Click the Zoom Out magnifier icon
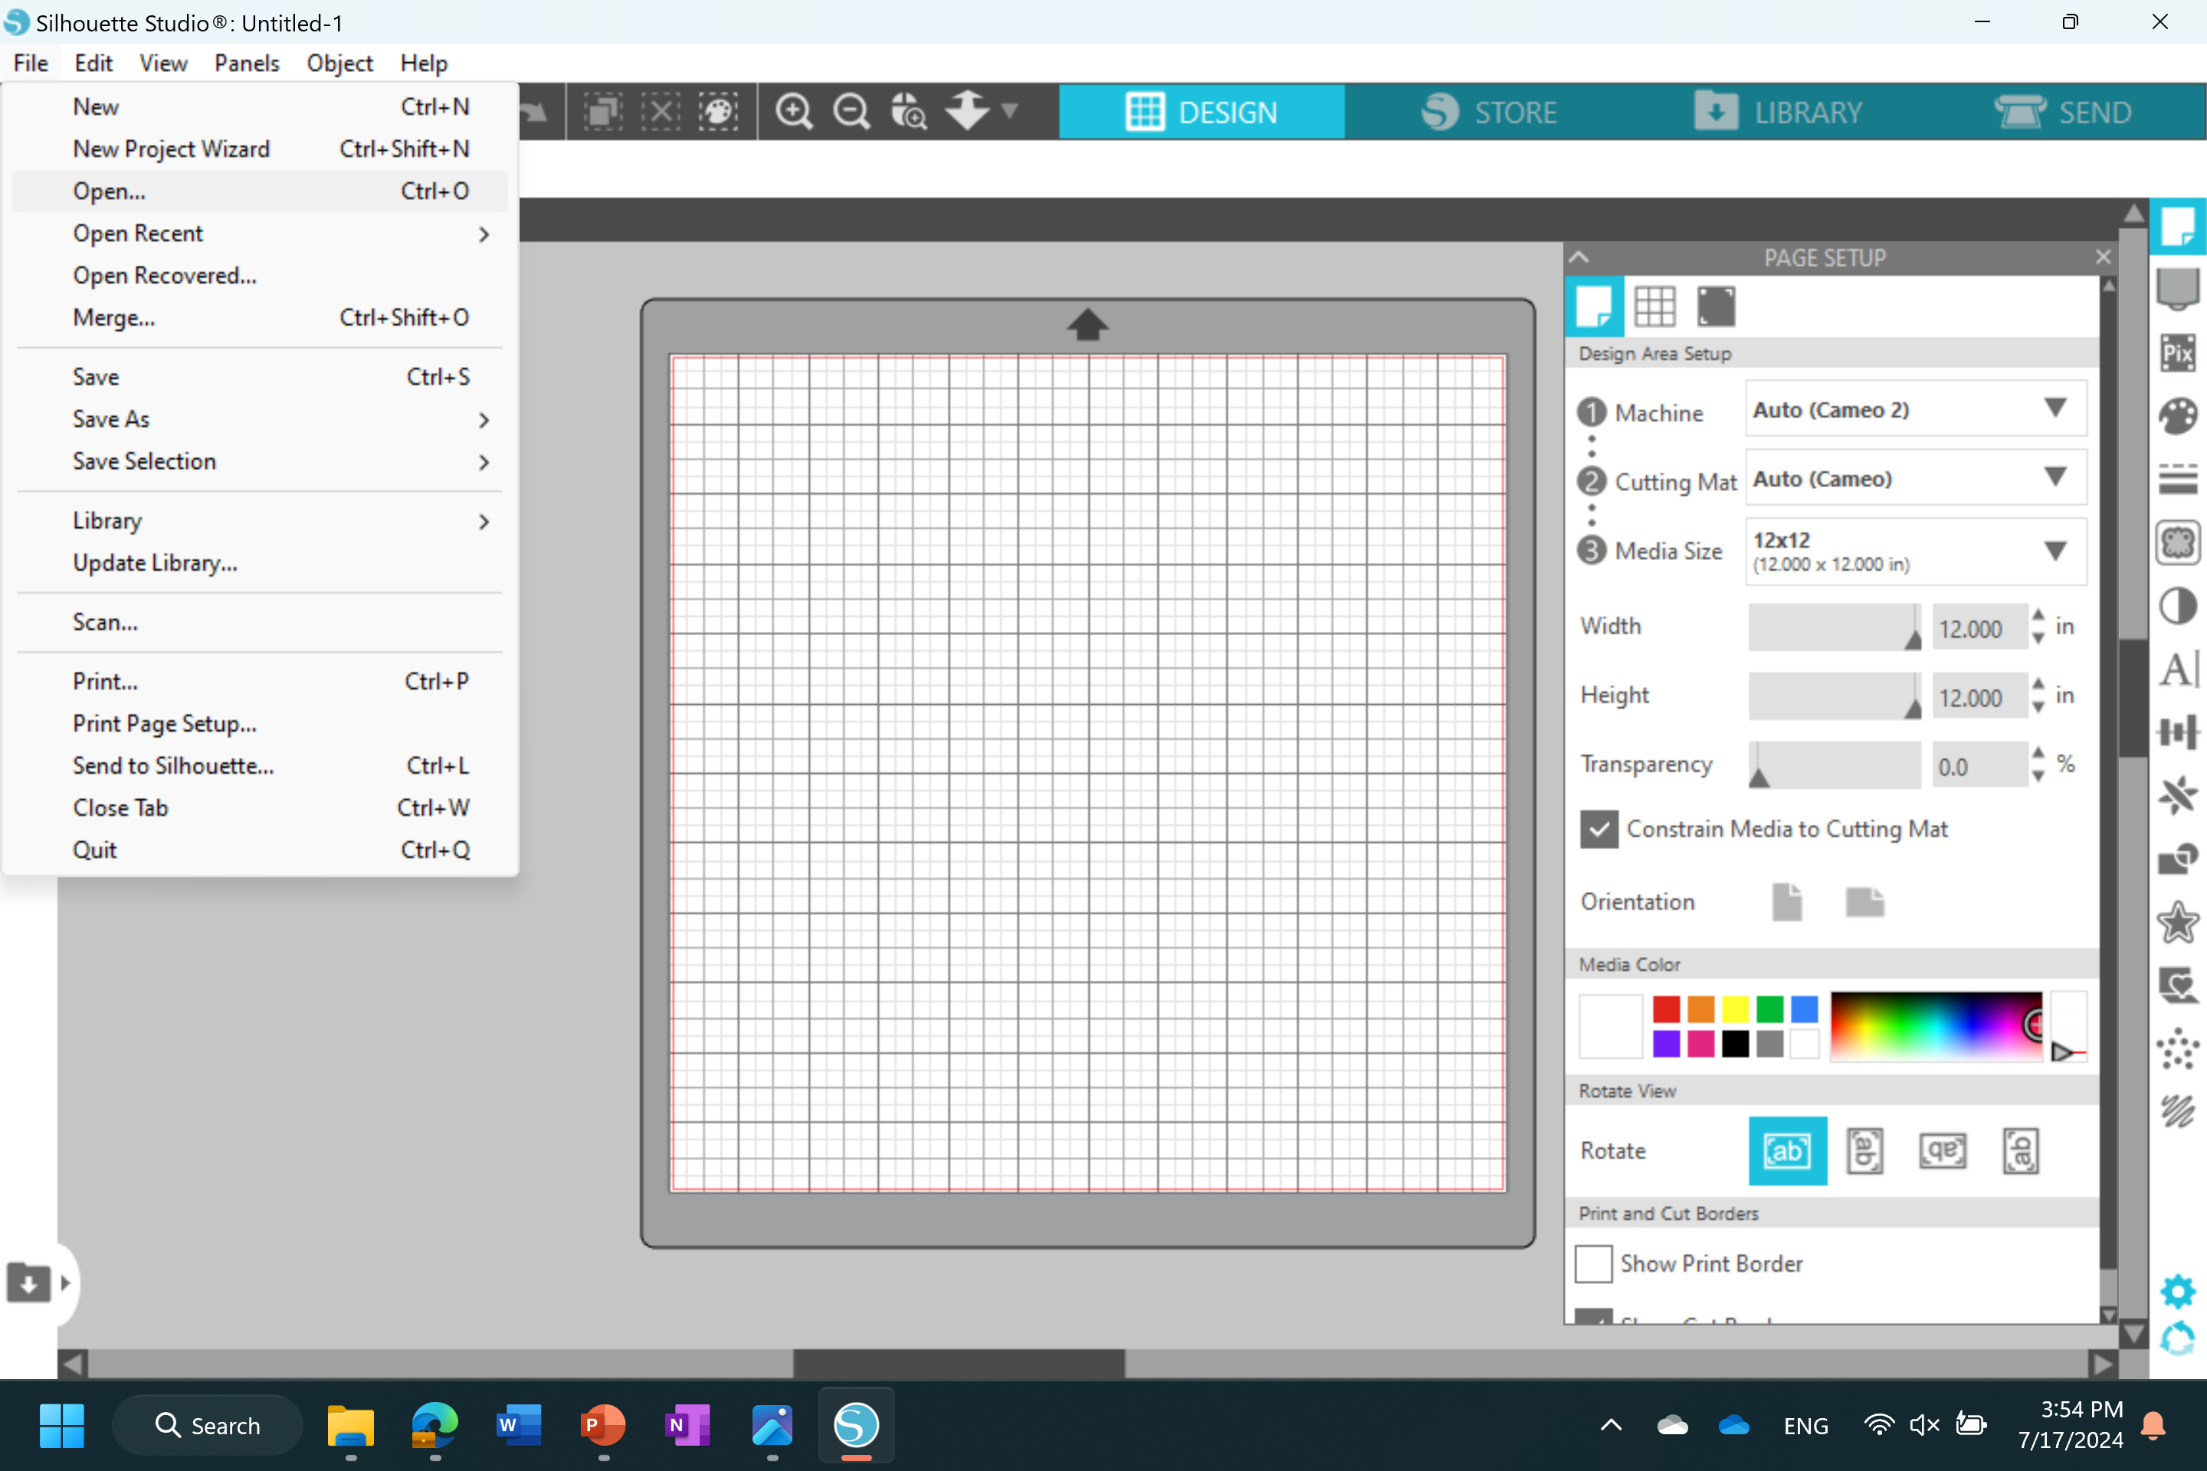2207x1471 pixels. 852,112
